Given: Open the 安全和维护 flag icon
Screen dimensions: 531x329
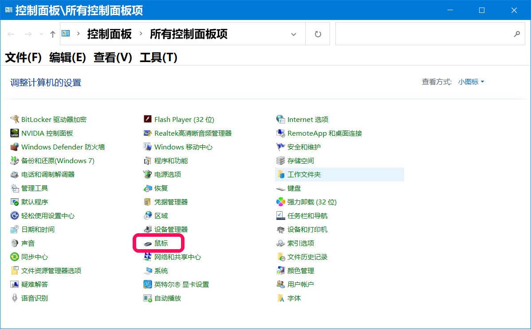Looking at the screenshot, I should [281, 147].
